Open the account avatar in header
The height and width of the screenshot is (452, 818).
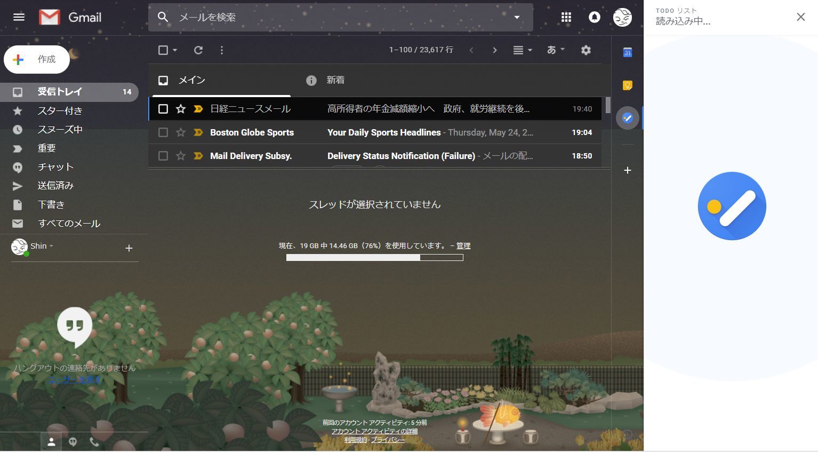coord(622,17)
